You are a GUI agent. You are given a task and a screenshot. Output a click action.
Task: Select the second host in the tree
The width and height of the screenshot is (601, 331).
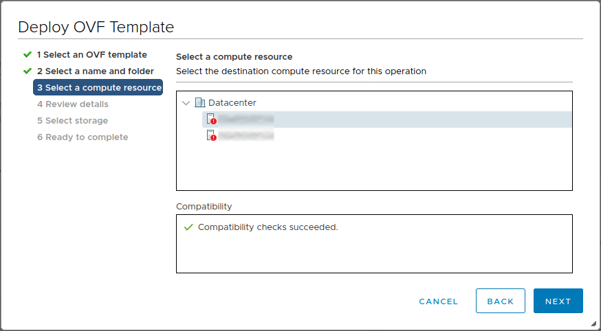(x=246, y=136)
